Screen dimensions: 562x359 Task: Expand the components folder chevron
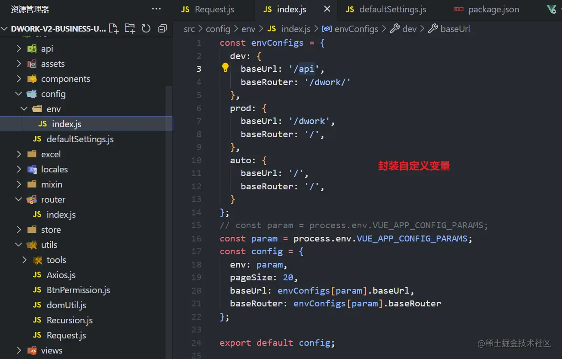[19, 79]
